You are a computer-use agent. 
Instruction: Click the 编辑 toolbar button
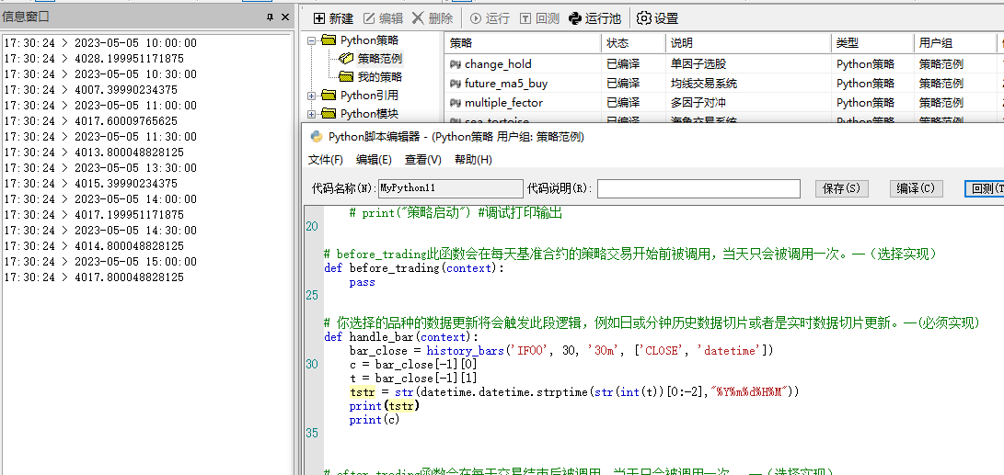(x=383, y=18)
